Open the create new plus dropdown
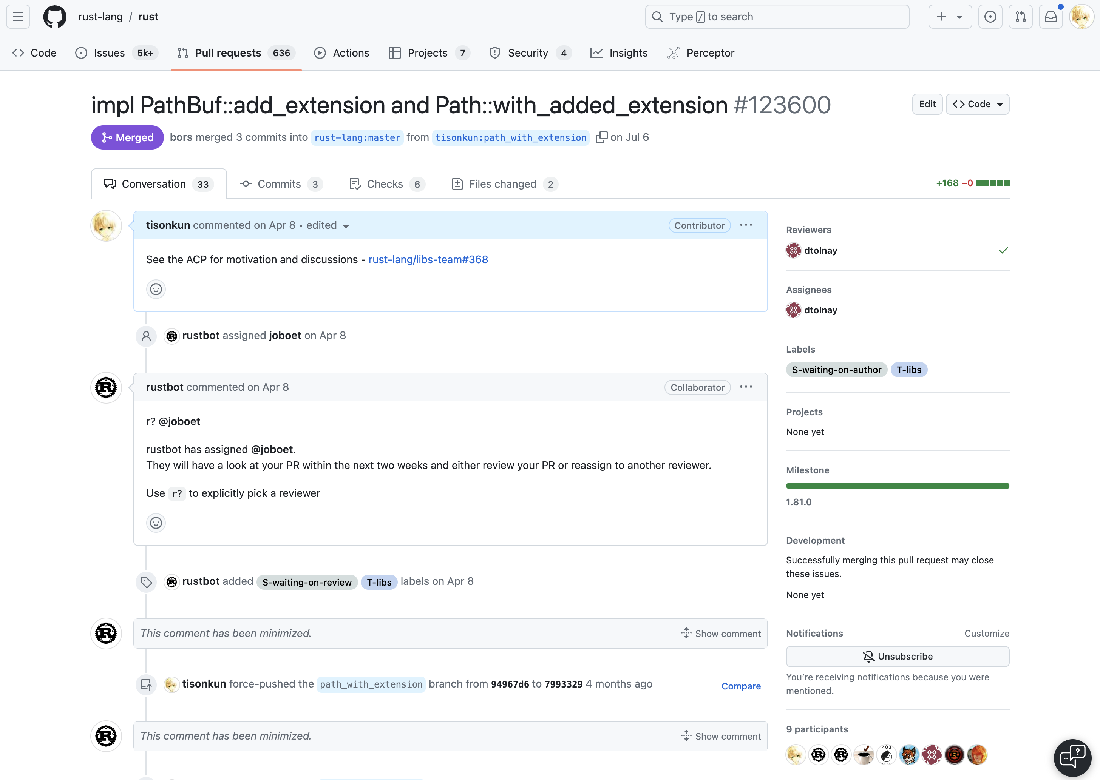This screenshot has width=1100, height=780. coord(950,17)
